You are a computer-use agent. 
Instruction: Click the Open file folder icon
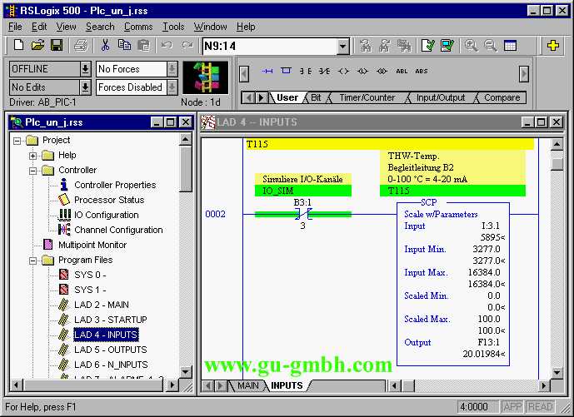(37, 46)
